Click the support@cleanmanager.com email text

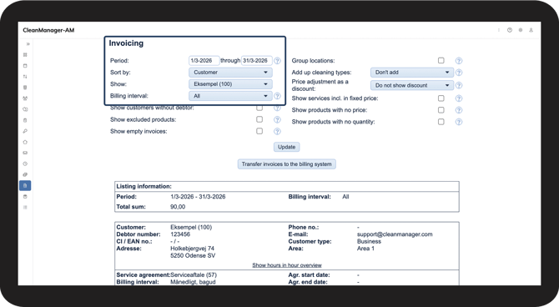click(395, 234)
